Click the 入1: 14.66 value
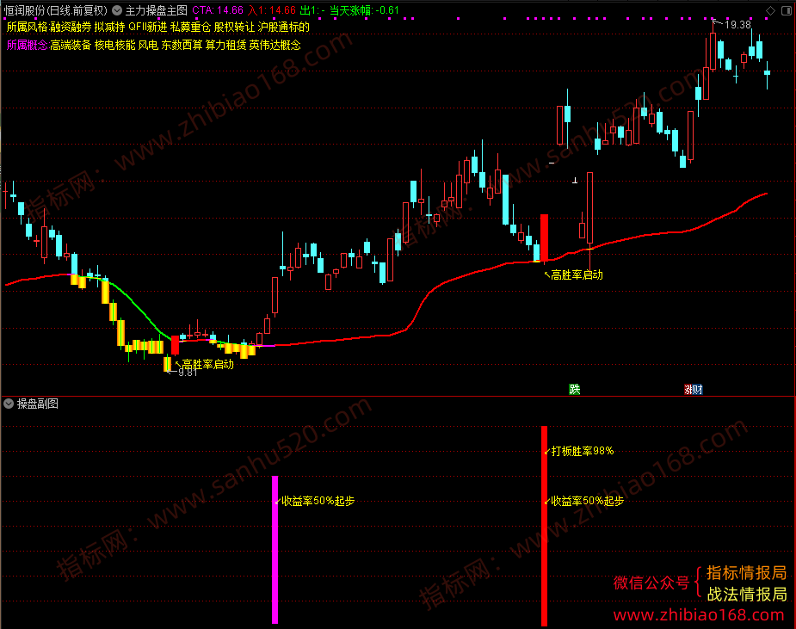 tap(272, 10)
